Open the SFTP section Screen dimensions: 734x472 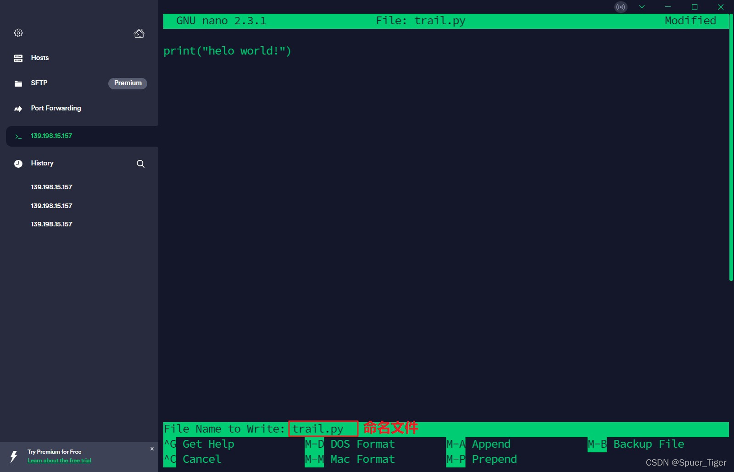pyautogui.click(x=39, y=83)
